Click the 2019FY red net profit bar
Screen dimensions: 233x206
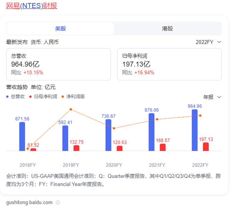coord(76,148)
